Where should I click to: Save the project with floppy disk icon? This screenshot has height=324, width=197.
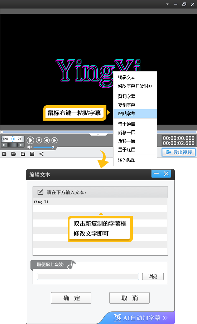pos(23,154)
